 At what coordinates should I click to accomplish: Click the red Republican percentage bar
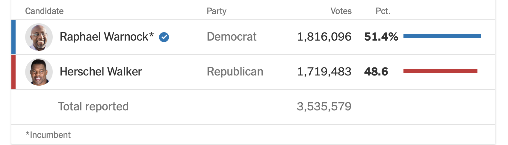[x=440, y=71]
